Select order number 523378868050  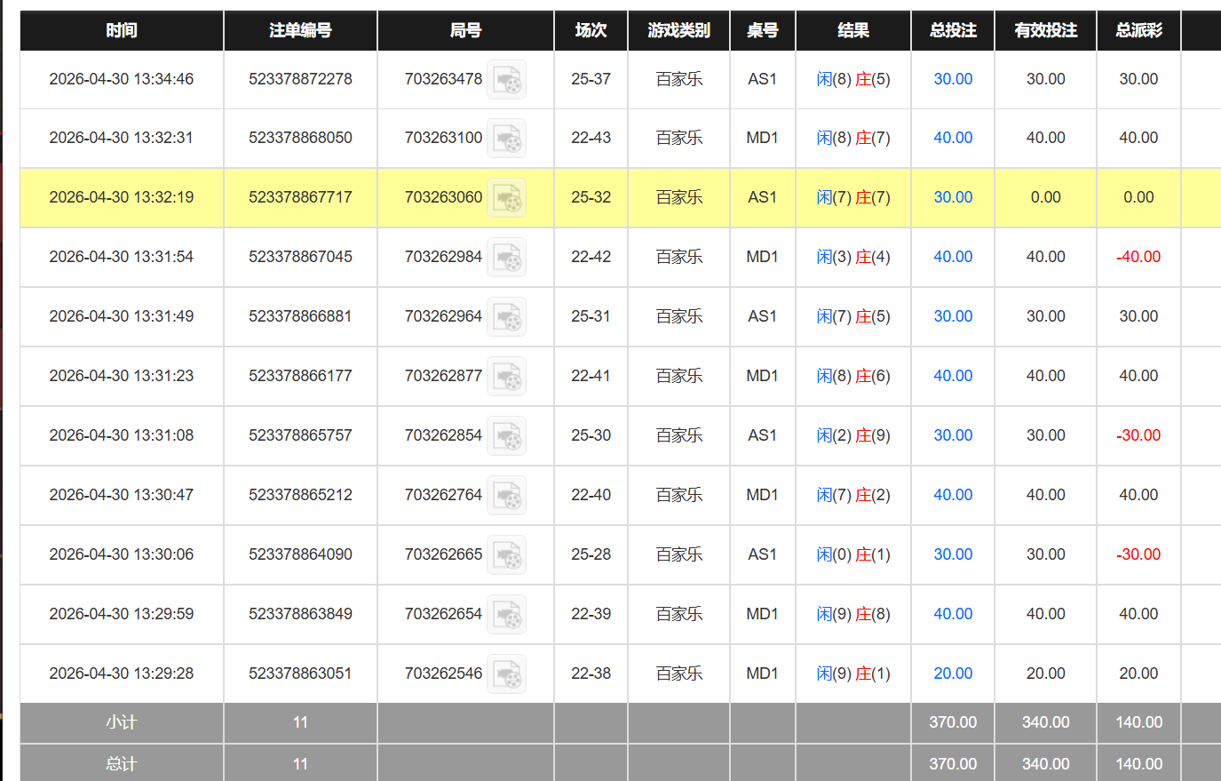pos(300,138)
